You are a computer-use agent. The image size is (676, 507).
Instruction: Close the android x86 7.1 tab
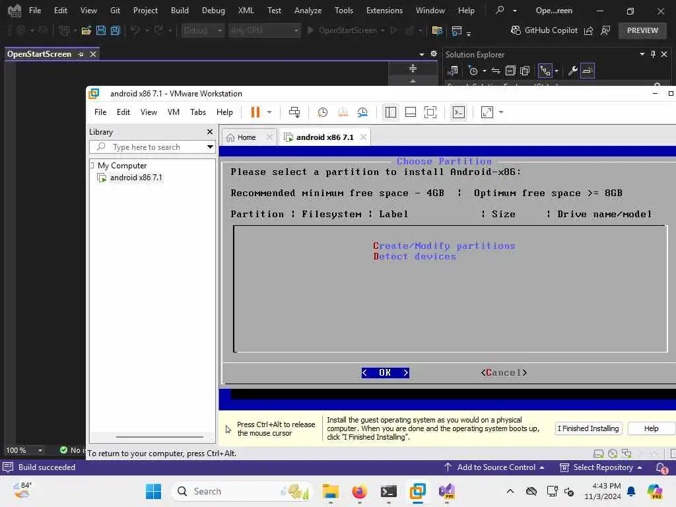coord(364,137)
